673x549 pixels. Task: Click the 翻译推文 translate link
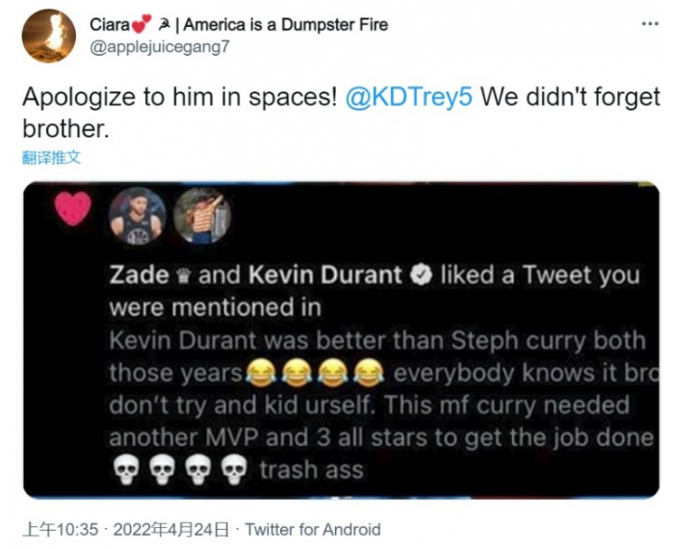point(51,157)
